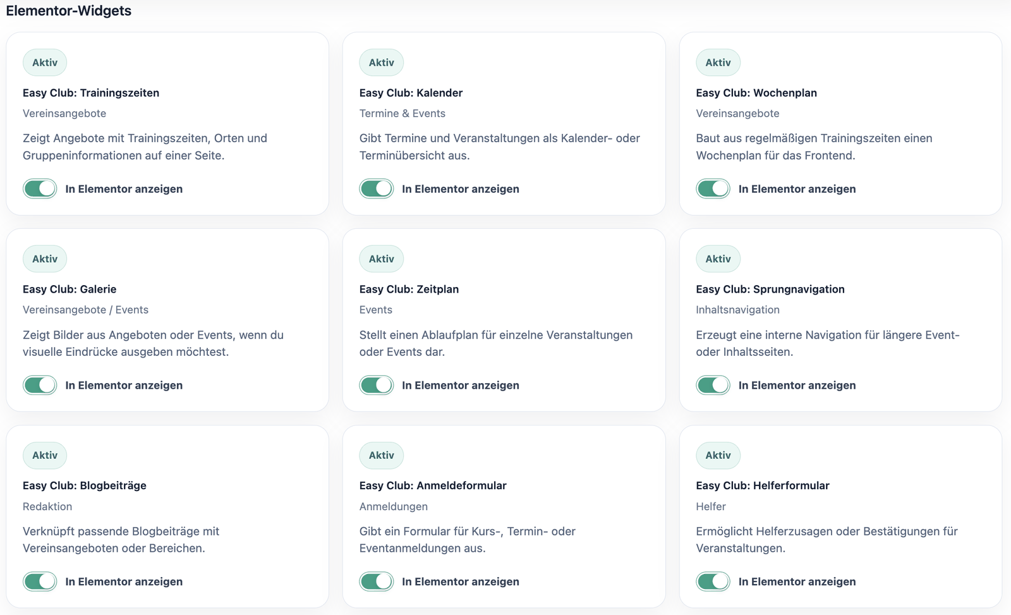Click In Elementor anzeigen label for Zeitplan
Viewport: 1011px width, 615px height.
pos(461,386)
